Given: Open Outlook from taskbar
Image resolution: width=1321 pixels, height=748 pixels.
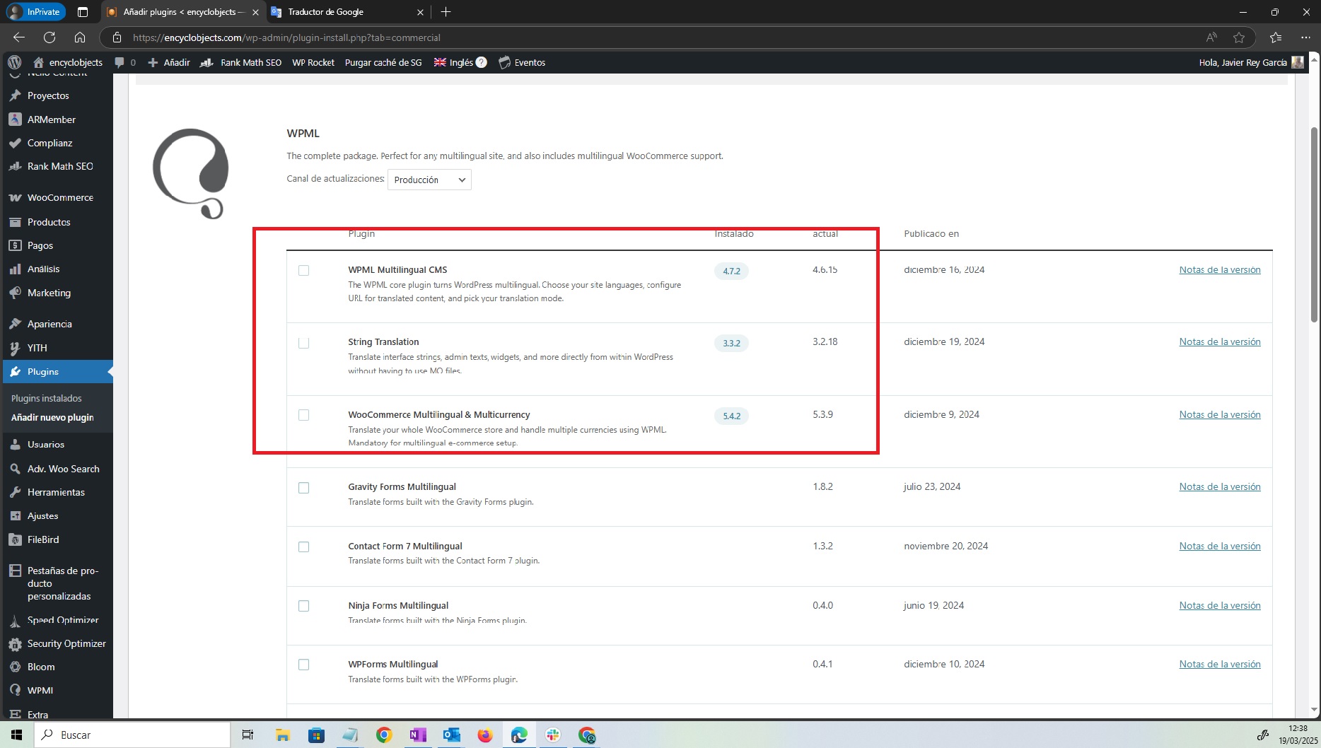Looking at the screenshot, I should (x=451, y=735).
